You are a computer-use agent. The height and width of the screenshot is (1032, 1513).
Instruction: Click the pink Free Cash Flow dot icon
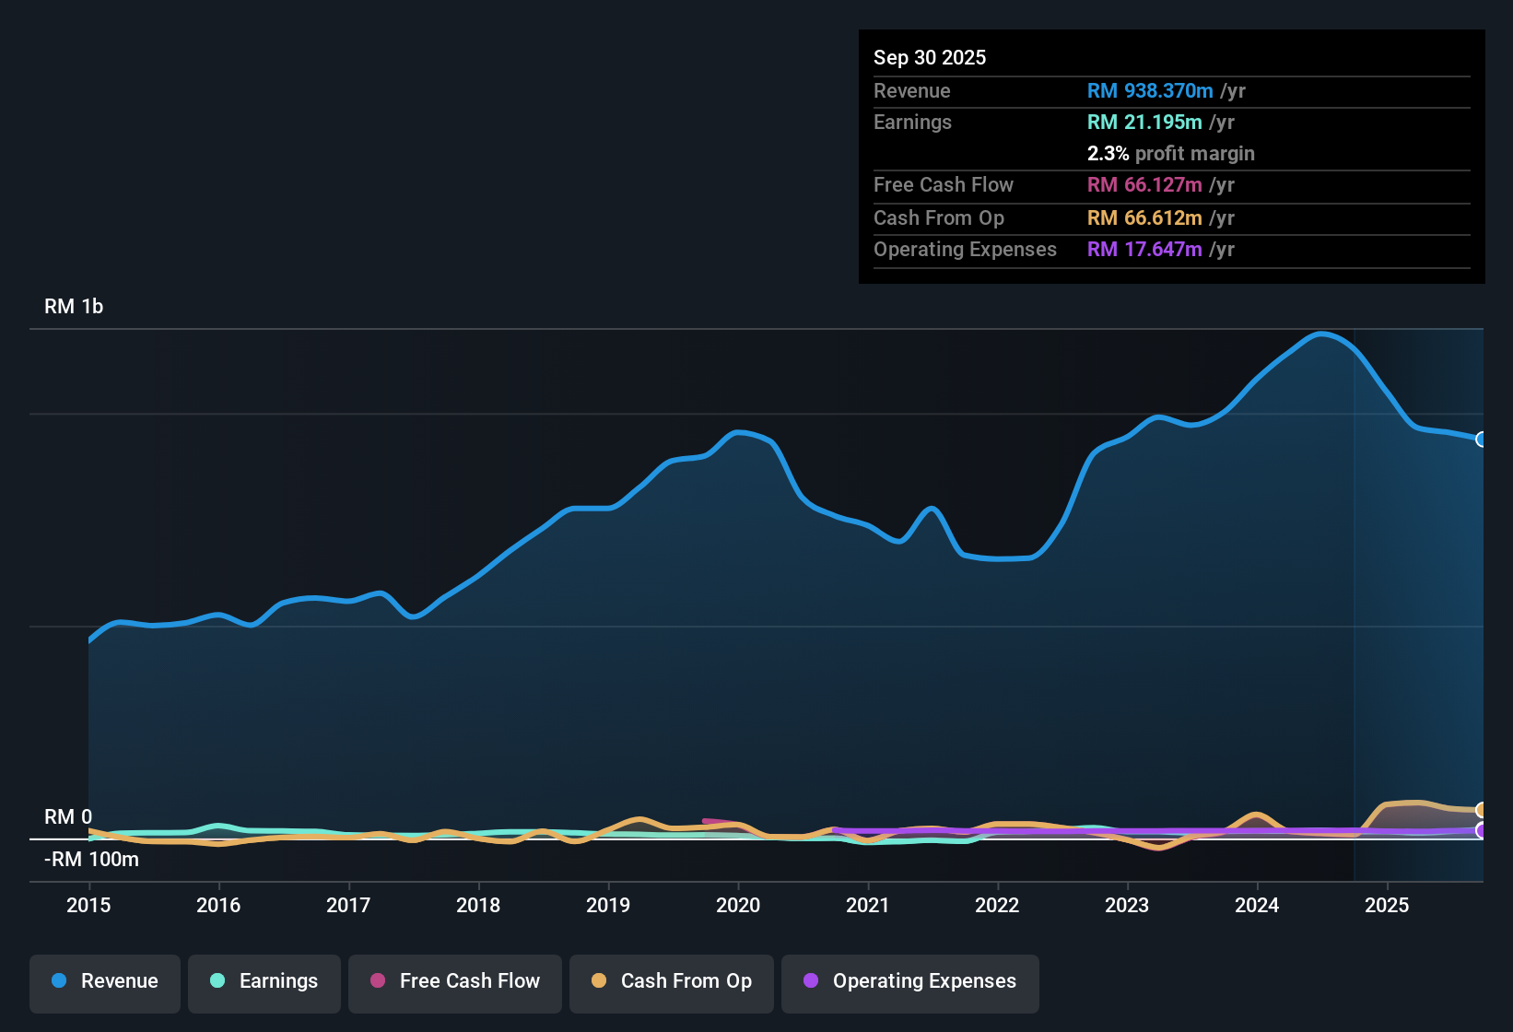click(x=378, y=982)
